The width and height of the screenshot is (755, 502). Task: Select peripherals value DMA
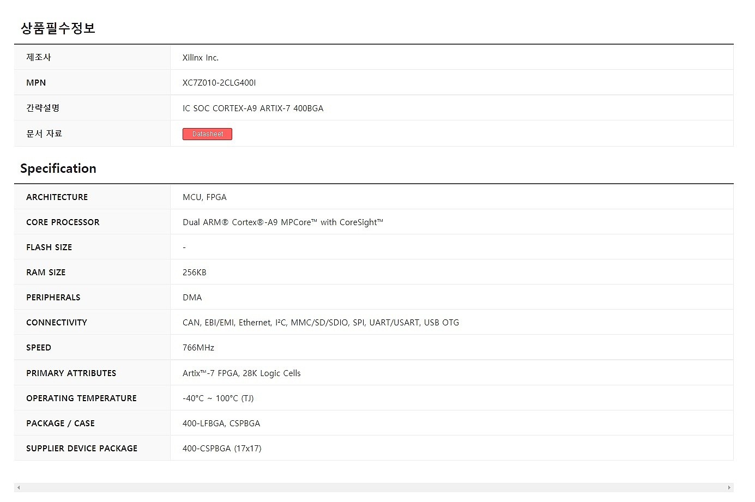pos(192,298)
